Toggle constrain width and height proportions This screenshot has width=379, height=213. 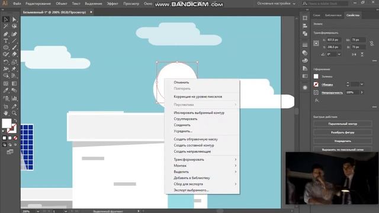[372, 43]
